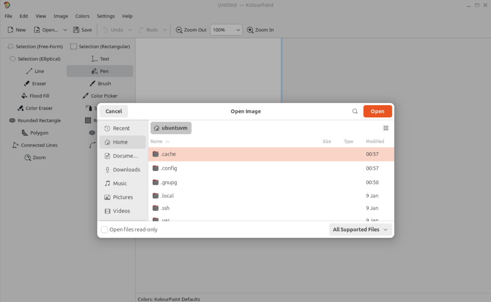Select the Rectangular Selection tool
The width and height of the screenshot is (491, 302).
(100, 47)
